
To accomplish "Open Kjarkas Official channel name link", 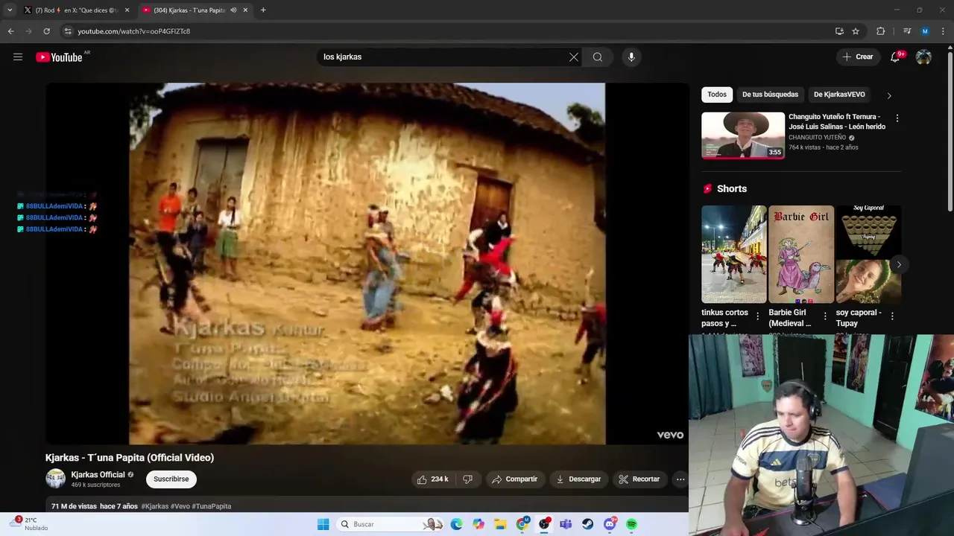I will point(98,475).
